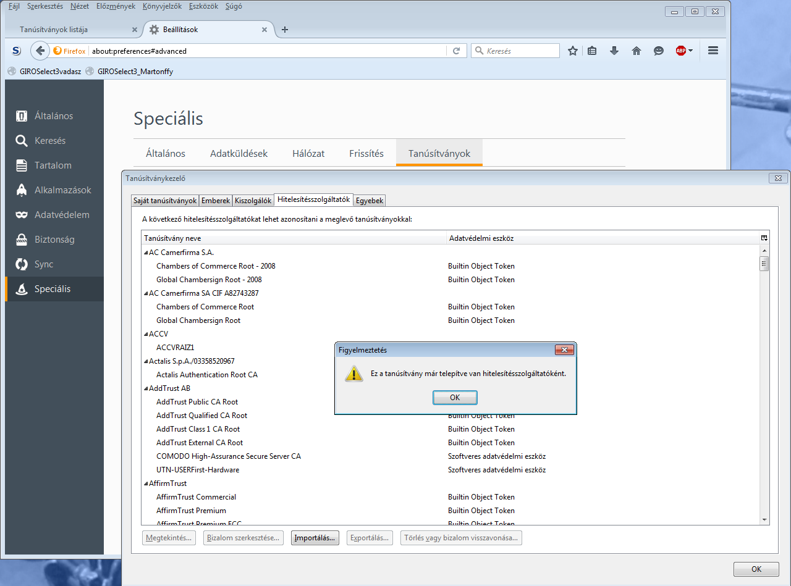Screen dimensions: 791x586
Task: Click the address bar URL
Action: (268, 51)
